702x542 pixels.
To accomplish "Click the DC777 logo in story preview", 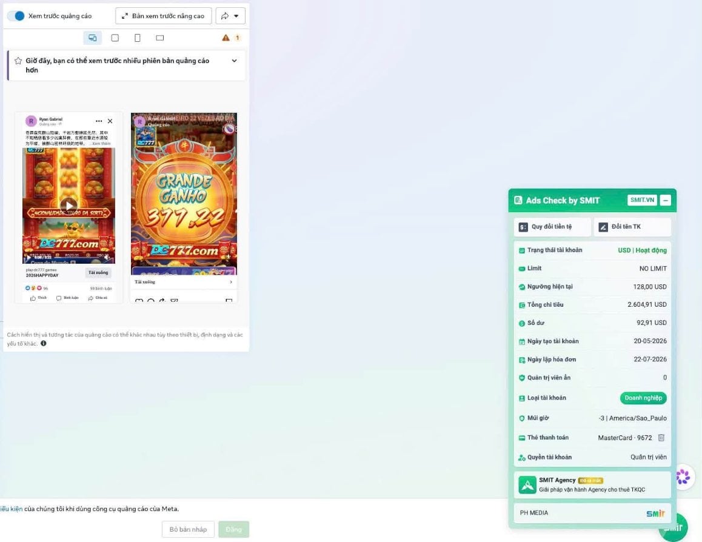I will 146,136.
